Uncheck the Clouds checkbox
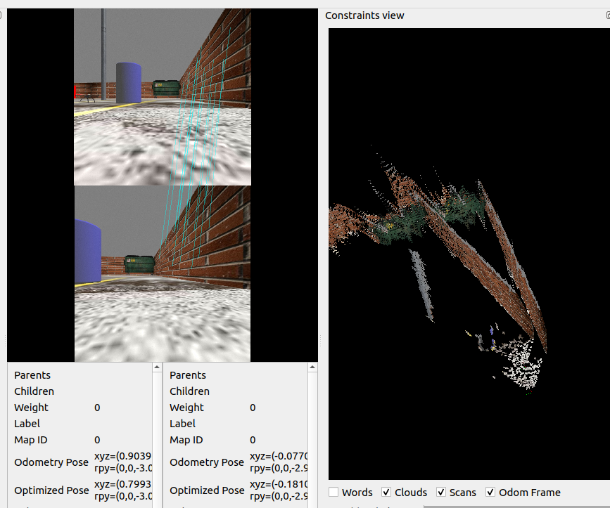Screen dimensions: 610x508 click(x=387, y=493)
